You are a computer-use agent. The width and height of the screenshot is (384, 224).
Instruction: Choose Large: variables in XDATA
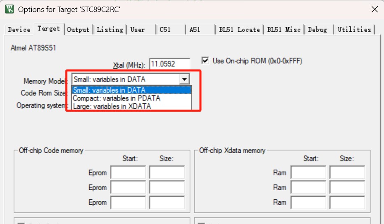(x=132, y=106)
